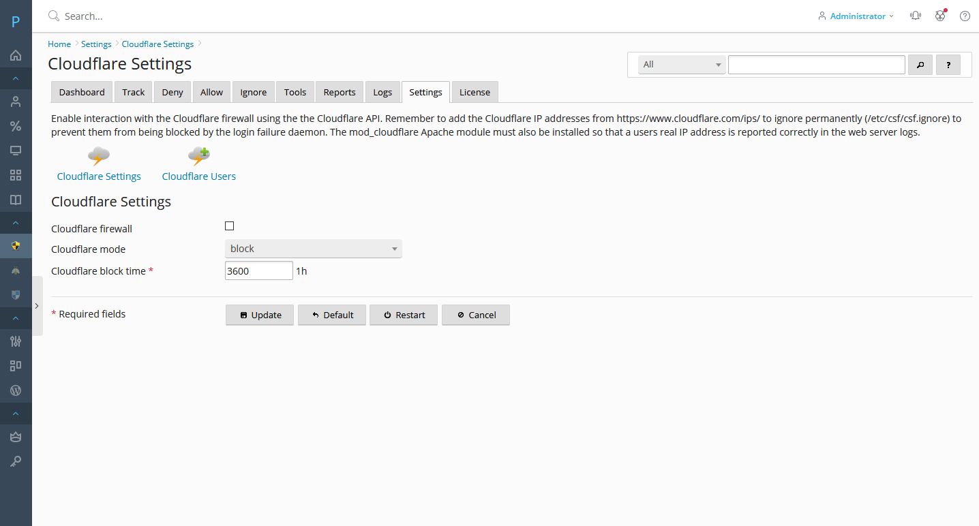The image size is (979, 526).
Task: Collapse the fourth sidebar section chevron above crown
Action: click(x=16, y=414)
